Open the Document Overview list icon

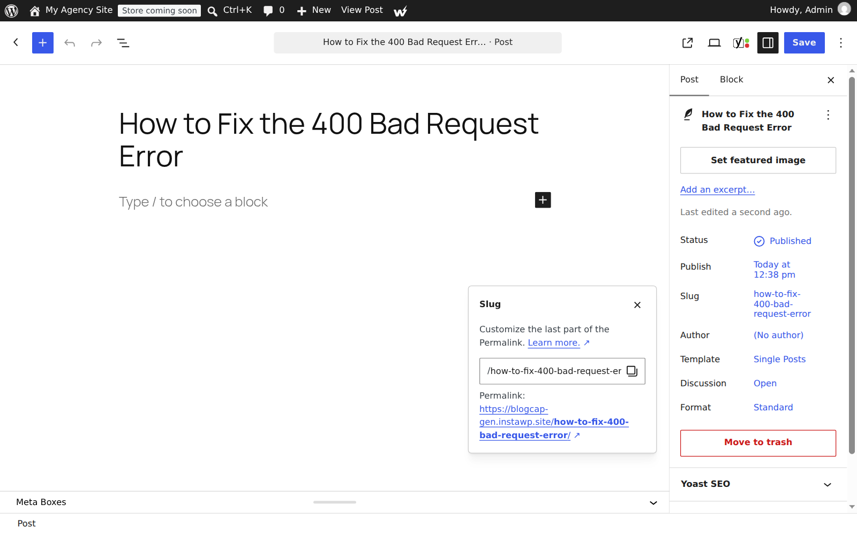point(123,43)
